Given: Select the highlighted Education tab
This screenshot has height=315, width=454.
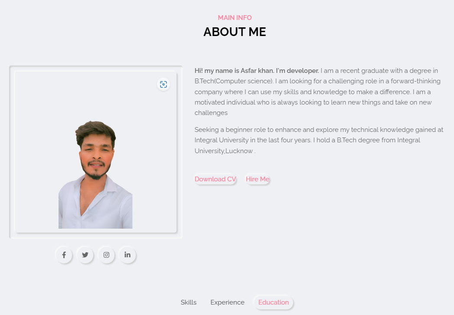Looking at the screenshot, I should coord(273,302).
